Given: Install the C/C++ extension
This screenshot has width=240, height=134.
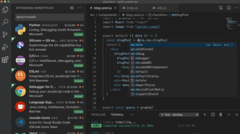Looking at the screenshot, I should (x=78, y=66).
